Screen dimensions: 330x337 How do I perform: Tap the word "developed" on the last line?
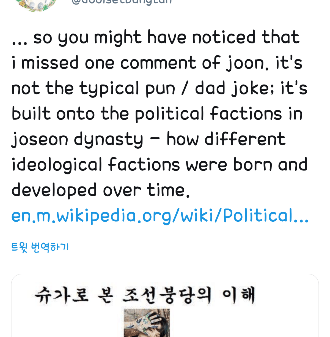(54, 190)
